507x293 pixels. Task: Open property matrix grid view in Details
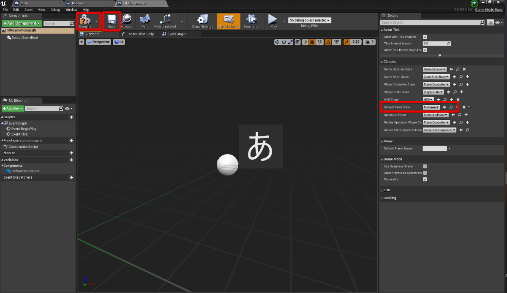490,22
